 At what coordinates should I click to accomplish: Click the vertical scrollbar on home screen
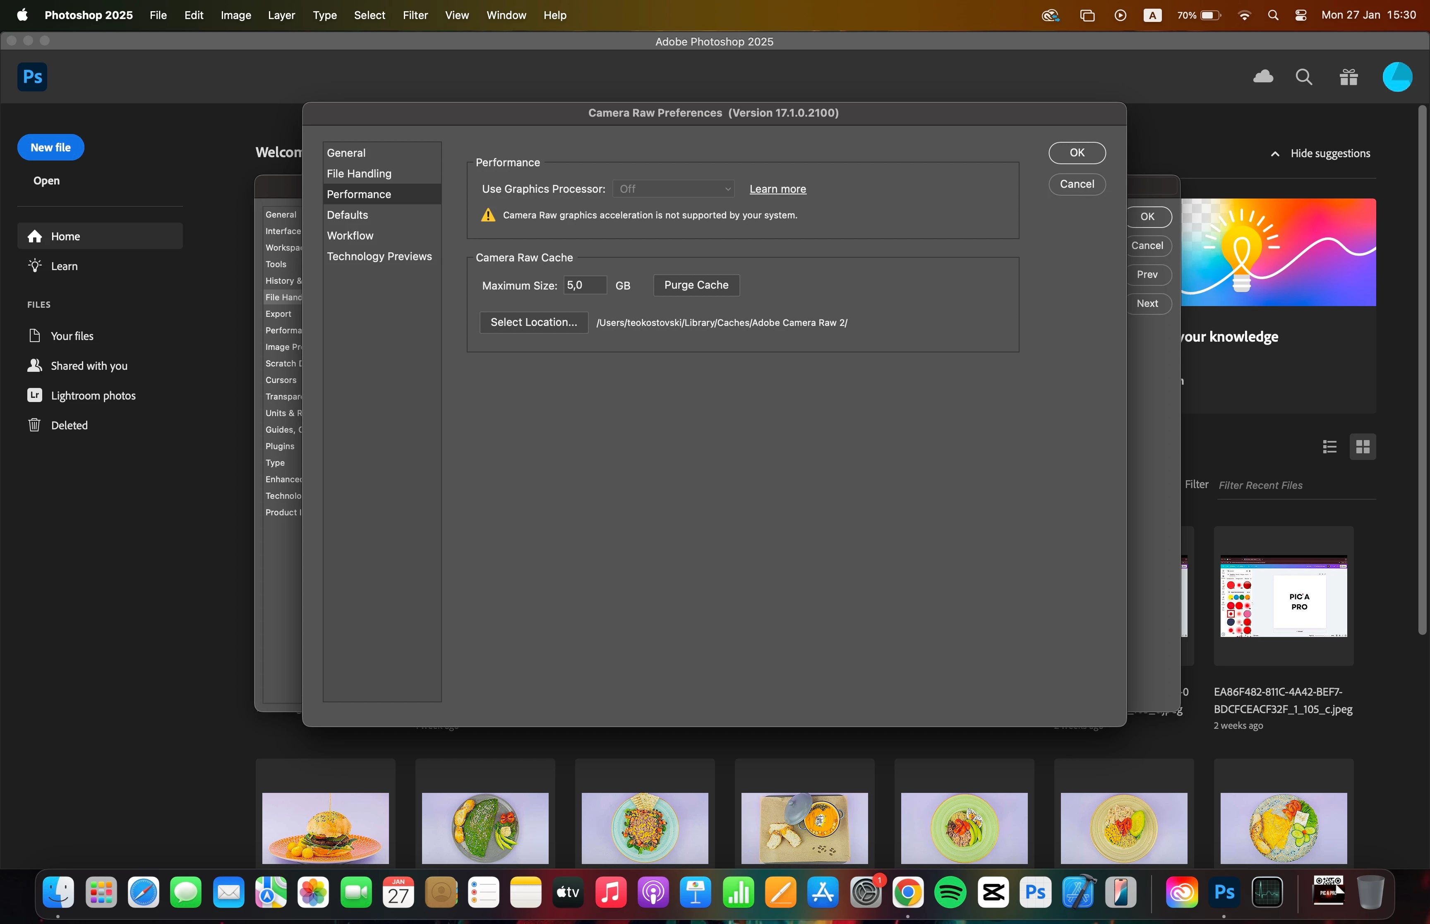click(x=1422, y=369)
